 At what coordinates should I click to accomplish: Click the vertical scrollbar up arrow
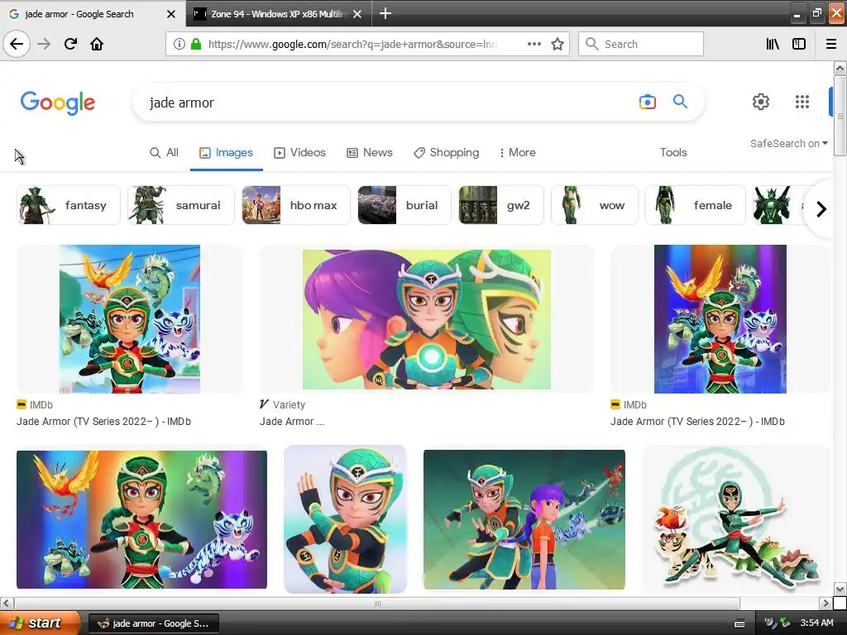[840, 69]
